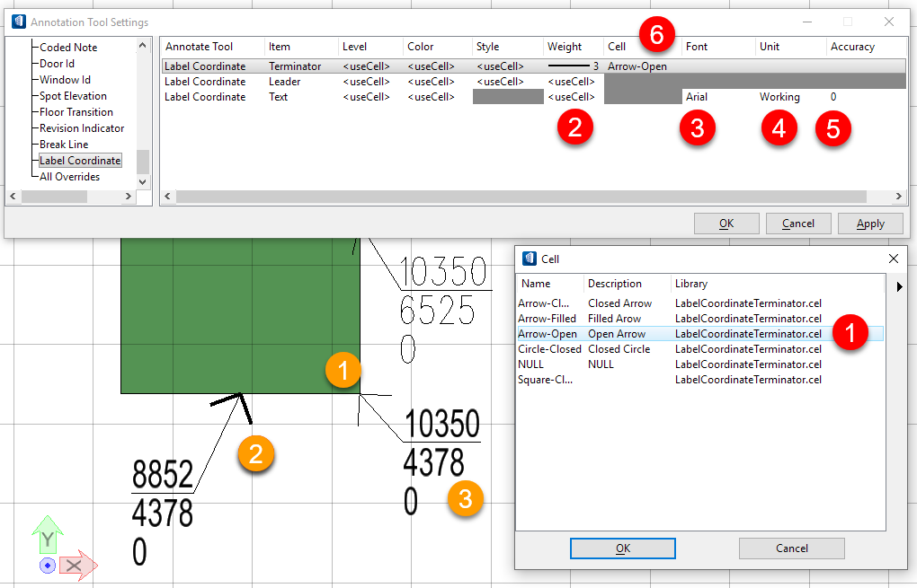Click the Apply button
917x588 pixels.
click(x=870, y=224)
